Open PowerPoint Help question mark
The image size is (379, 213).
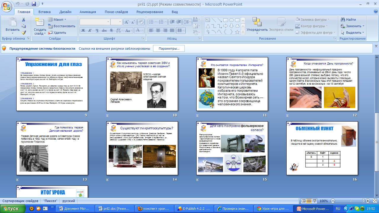(376, 12)
